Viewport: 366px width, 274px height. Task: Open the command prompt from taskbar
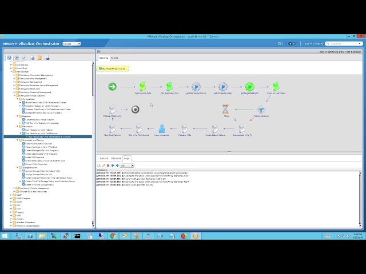[x=78, y=236]
